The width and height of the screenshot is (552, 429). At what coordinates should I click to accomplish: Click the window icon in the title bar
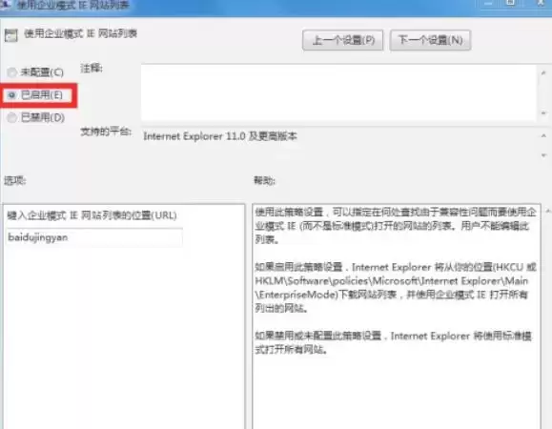click(5, 4)
